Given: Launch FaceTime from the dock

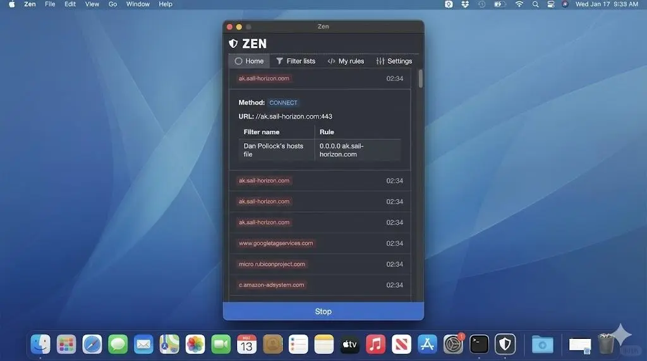Looking at the screenshot, I should coord(221,344).
